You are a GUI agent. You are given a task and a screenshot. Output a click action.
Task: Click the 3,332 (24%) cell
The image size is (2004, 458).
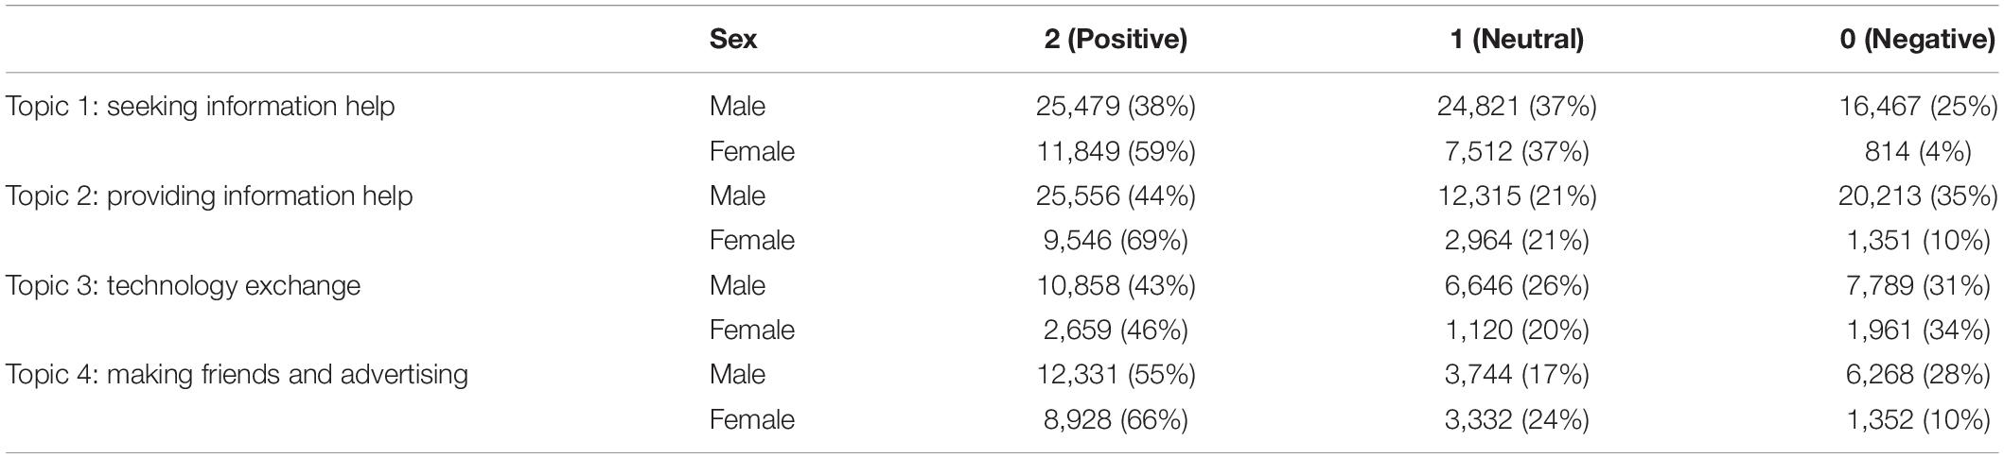(x=1517, y=419)
